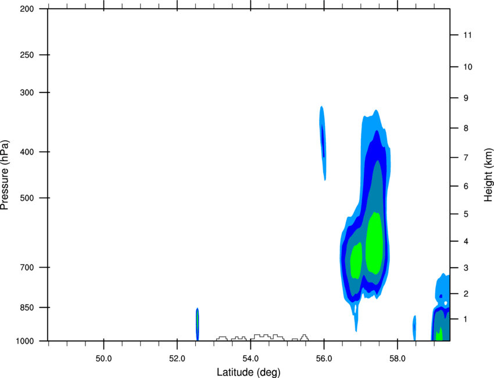
Task: Click the 50.0 latitude tick label
Action: point(103,359)
